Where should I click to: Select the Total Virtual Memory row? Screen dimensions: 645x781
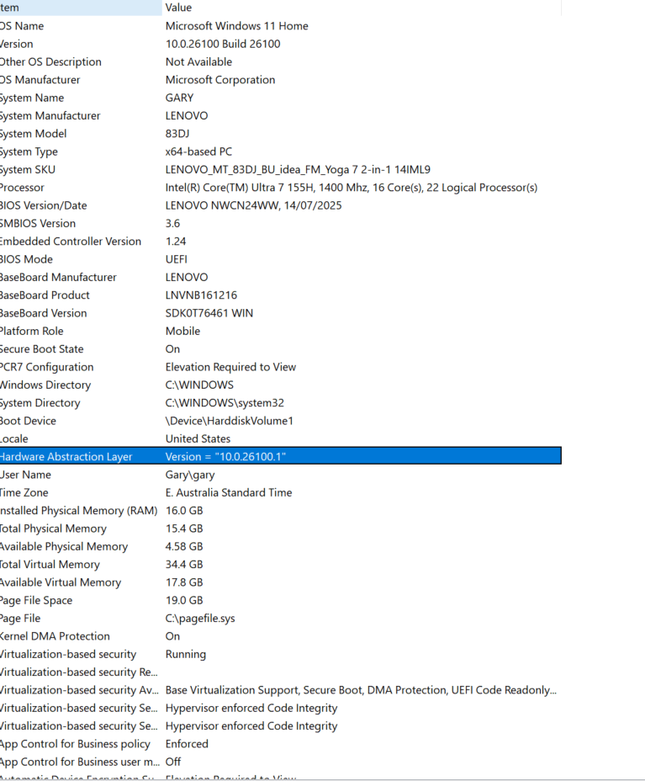click(x=281, y=564)
